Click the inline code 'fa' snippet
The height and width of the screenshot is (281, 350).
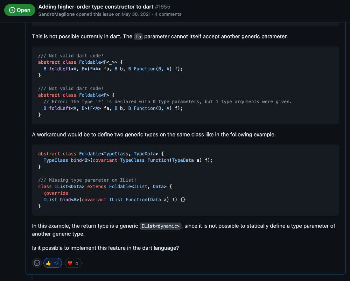138,36
